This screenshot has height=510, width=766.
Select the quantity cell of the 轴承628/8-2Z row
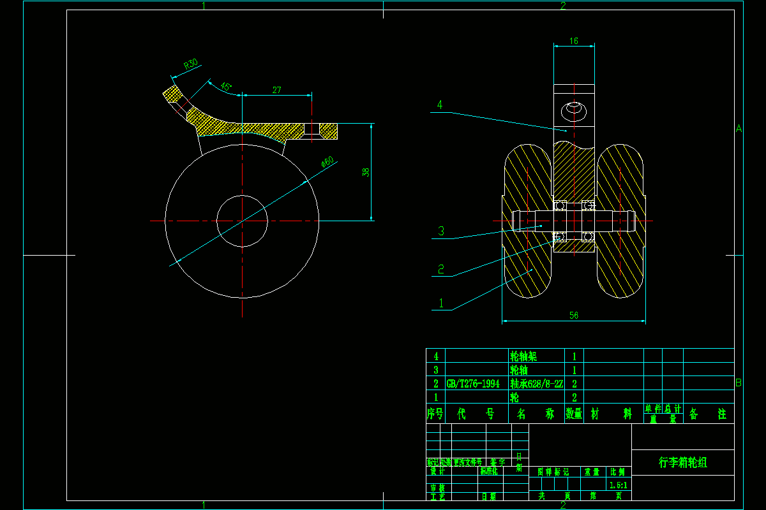pyautogui.click(x=574, y=384)
